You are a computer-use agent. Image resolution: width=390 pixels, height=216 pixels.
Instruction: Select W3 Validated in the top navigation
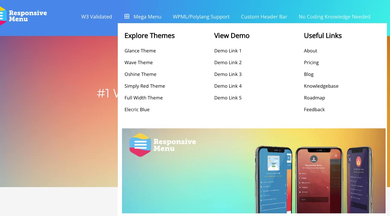97,16
